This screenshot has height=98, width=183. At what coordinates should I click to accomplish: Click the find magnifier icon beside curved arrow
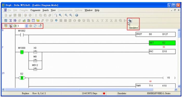[x=60, y=15]
